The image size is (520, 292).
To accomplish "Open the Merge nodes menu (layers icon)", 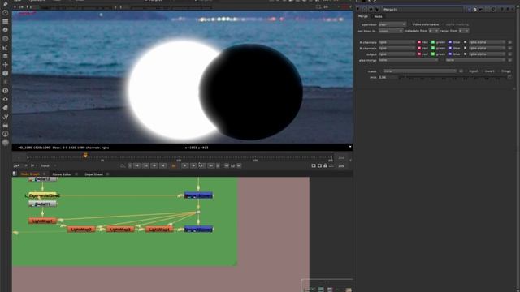I will pos(6,56).
